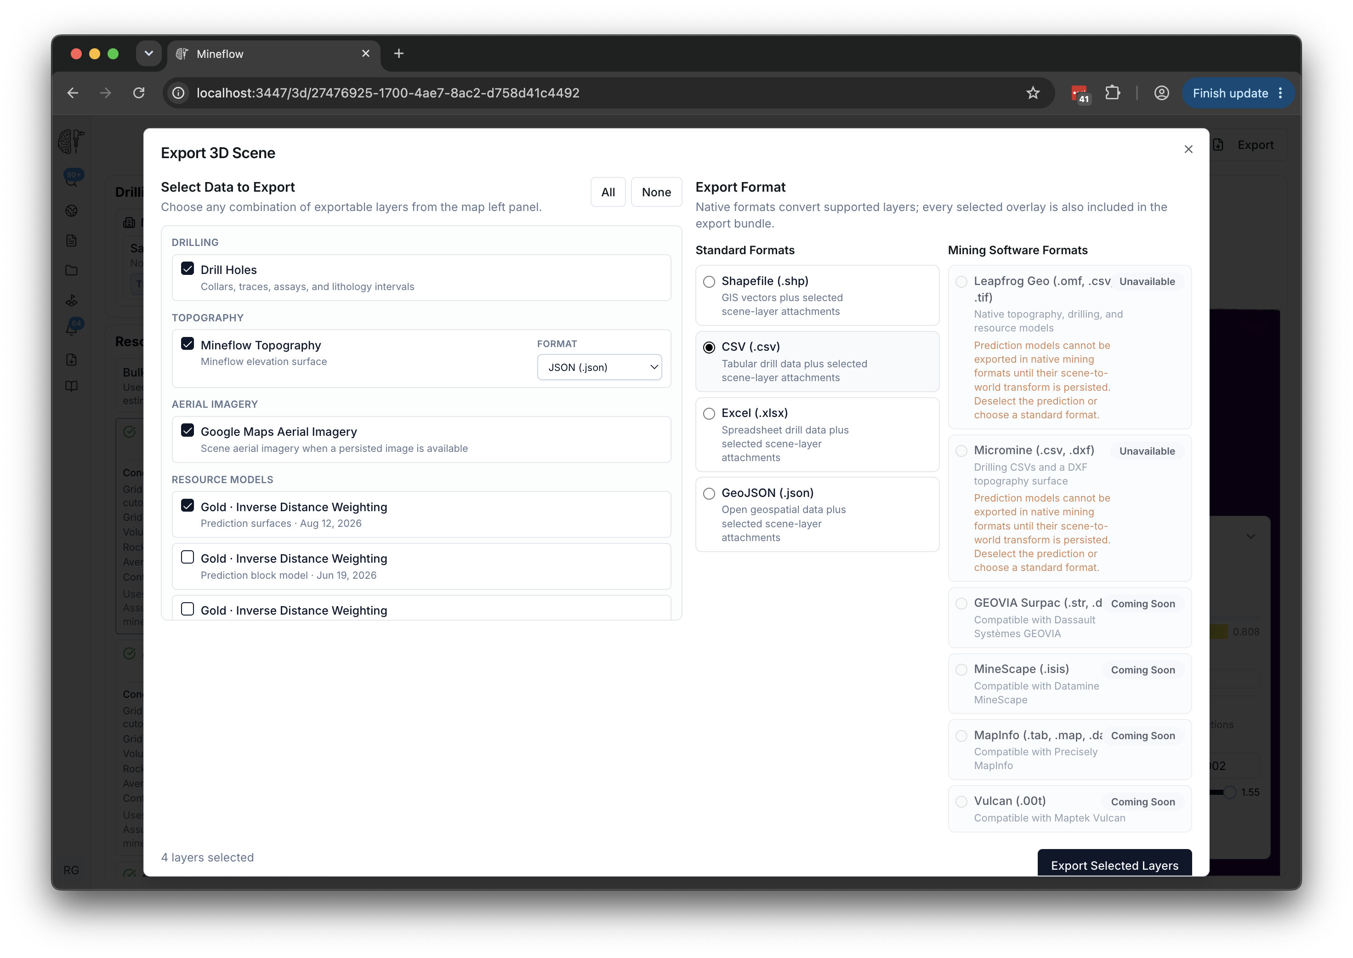
Task: Open the topography FORMAT JSON dropdown
Action: (599, 367)
